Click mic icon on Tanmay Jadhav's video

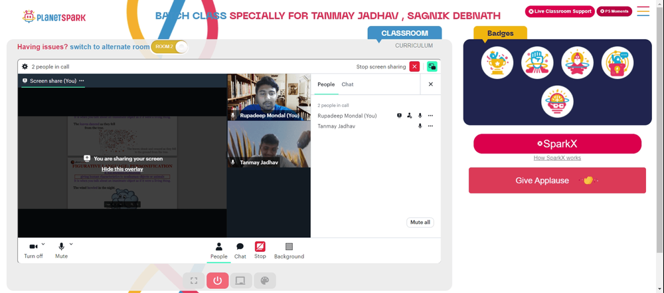(233, 162)
